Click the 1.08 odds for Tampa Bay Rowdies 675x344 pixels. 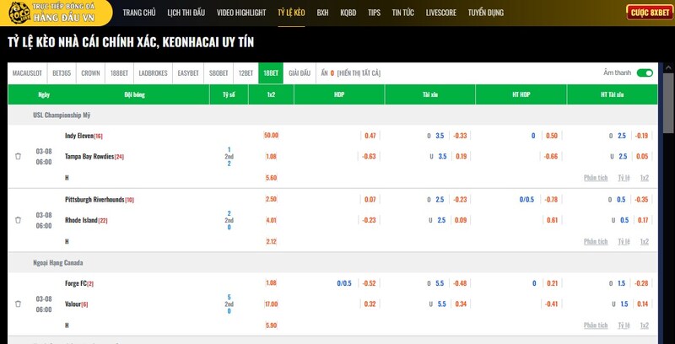pyautogui.click(x=271, y=157)
